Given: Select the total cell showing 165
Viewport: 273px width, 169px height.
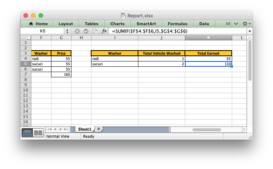Looking at the screenshot, I should tap(61, 75).
